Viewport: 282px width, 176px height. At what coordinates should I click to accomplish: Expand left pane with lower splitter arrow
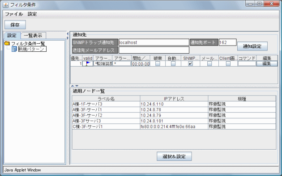[x=68, y=38]
